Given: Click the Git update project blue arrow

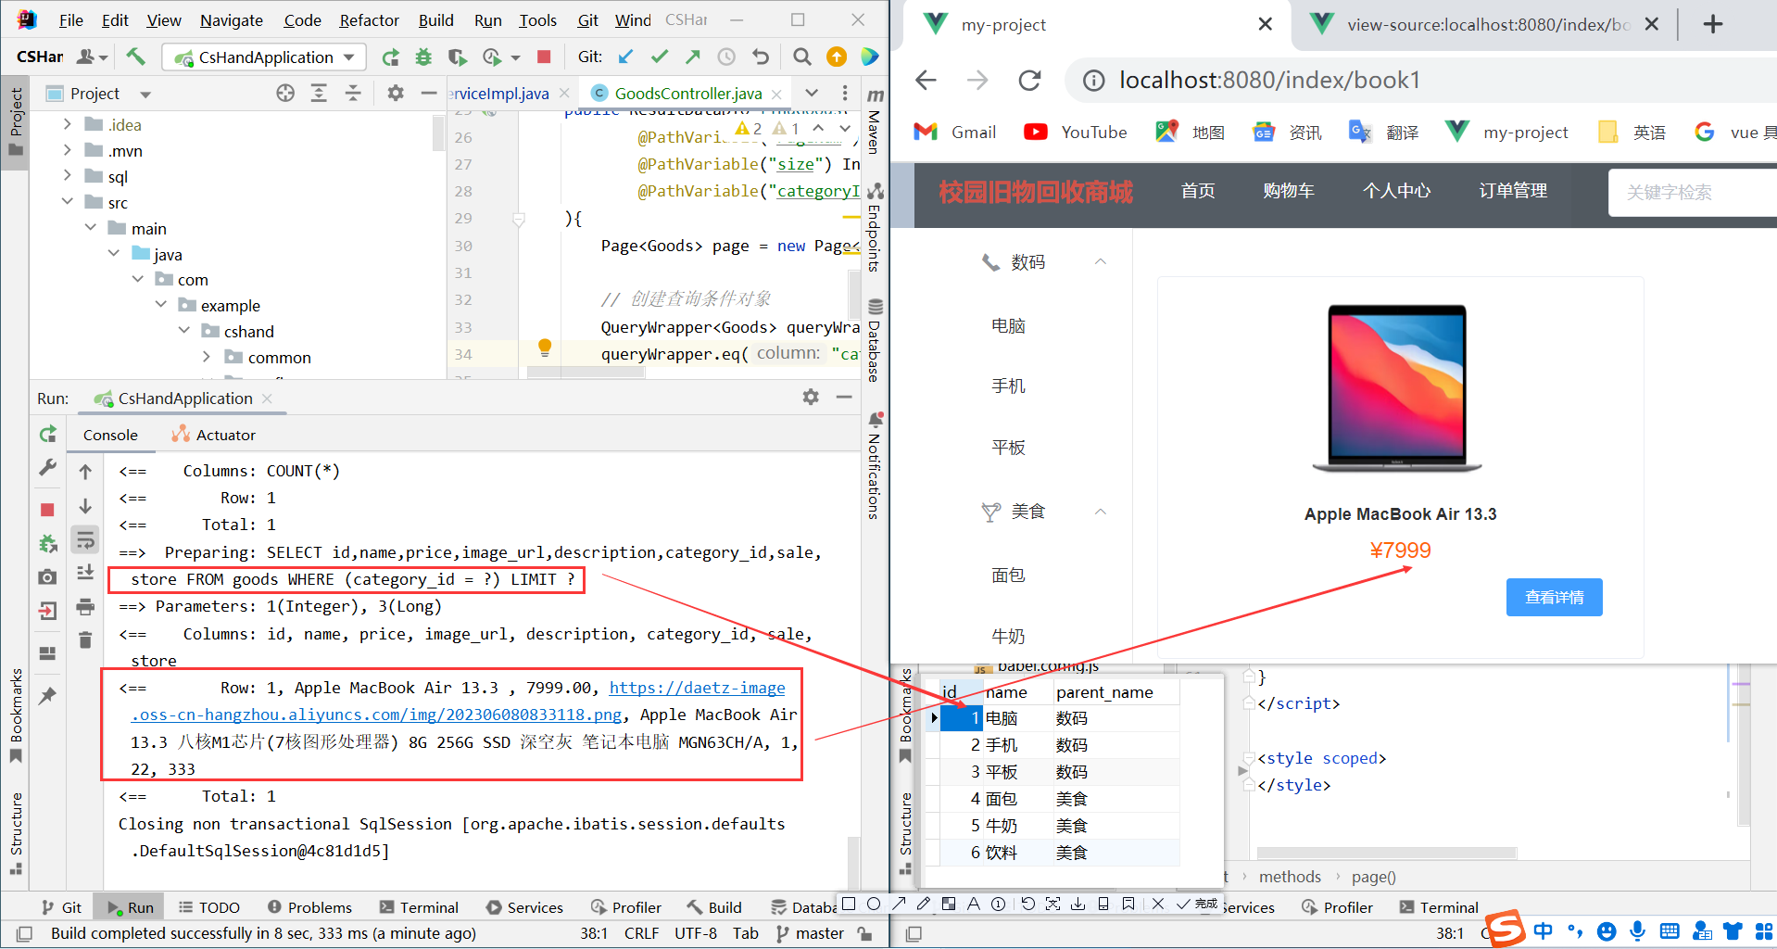Looking at the screenshot, I should click(626, 57).
